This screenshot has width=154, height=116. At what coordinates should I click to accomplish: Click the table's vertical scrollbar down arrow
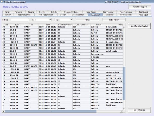click(124, 108)
